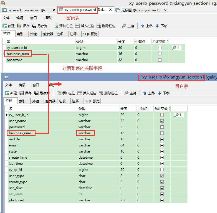217x213 pixels.
Task: Click 新建 icon in the xy_userb_password toolbar
Action: click(x=5, y=26)
